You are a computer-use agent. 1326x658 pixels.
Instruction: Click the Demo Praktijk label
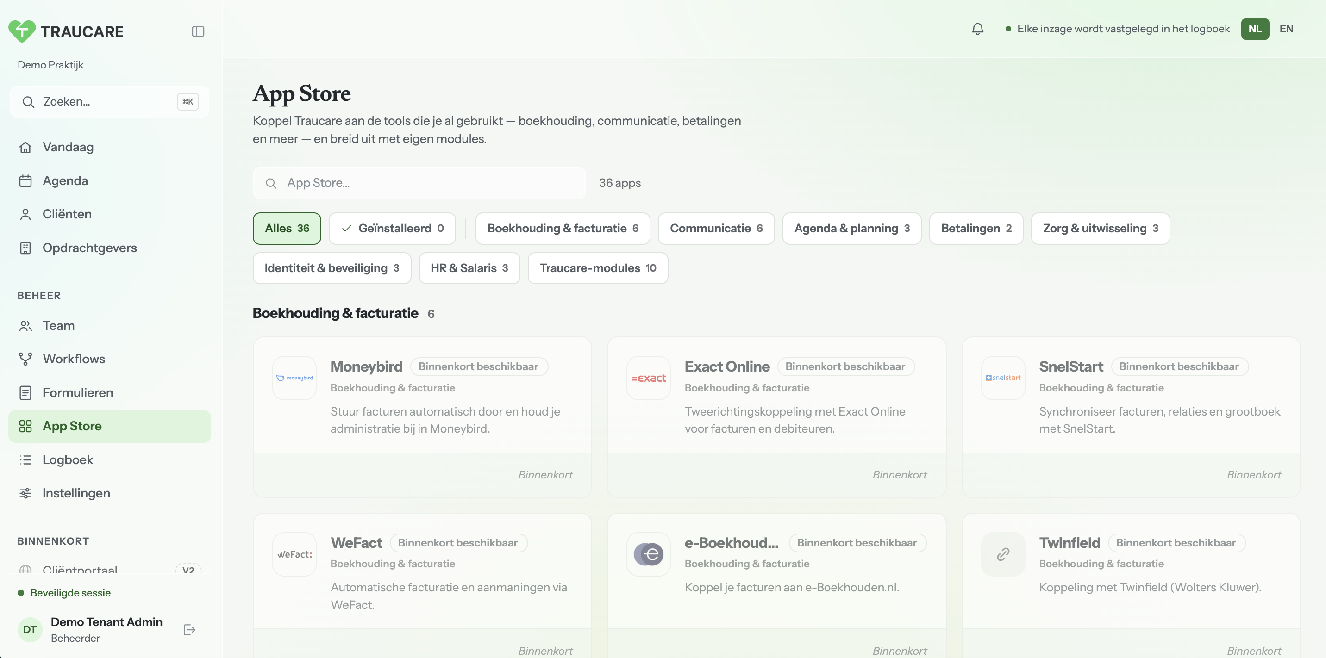pyautogui.click(x=50, y=65)
